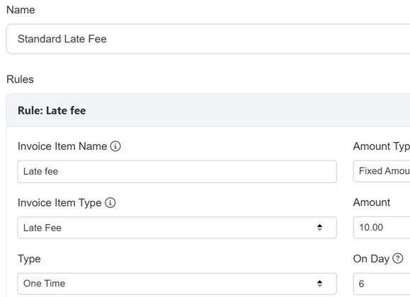
Task: Select the Amount field showing 10.00
Action: point(382,228)
